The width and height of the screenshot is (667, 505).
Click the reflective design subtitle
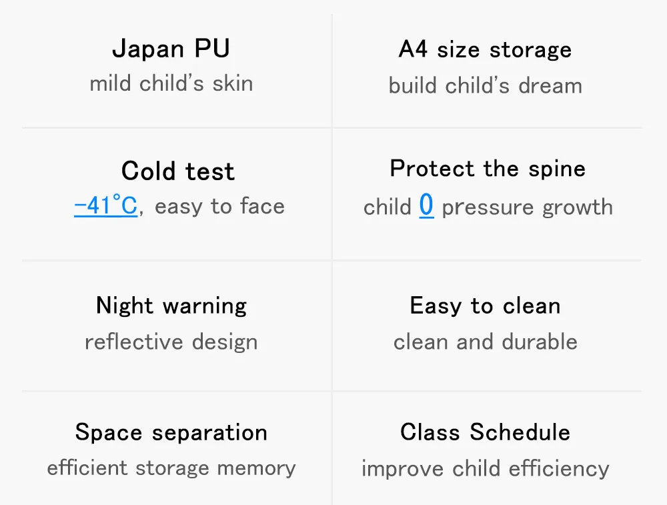(171, 342)
